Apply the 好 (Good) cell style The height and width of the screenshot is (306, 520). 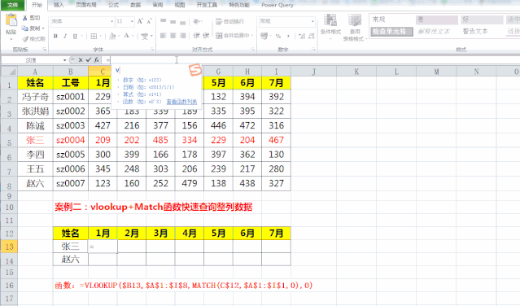click(482, 20)
